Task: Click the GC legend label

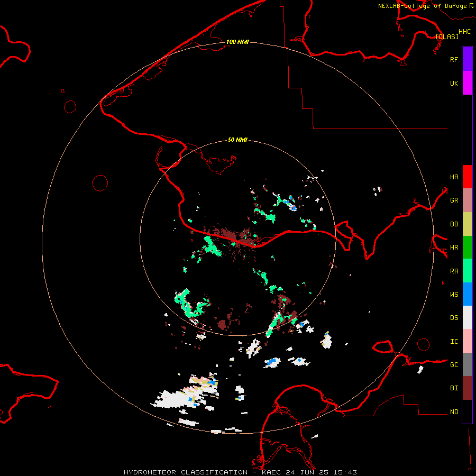Action: pos(454,365)
